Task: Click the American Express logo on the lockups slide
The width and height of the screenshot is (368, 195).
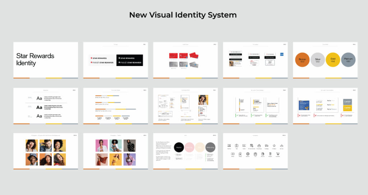Action: (x=282, y=55)
